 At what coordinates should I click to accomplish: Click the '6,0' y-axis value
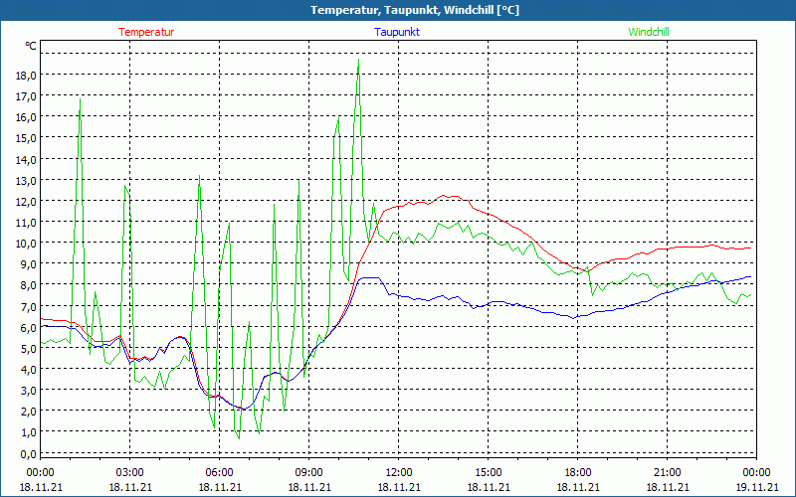pos(29,328)
